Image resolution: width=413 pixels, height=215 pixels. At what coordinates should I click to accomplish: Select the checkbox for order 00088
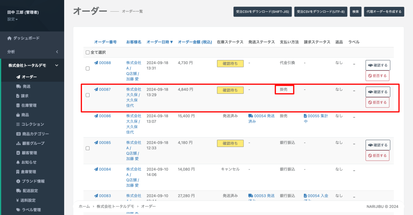coord(88,68)
